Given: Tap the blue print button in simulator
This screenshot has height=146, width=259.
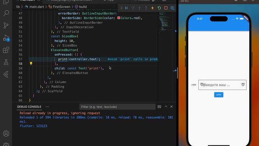Looking at the screenshot, I should point(219,94).
